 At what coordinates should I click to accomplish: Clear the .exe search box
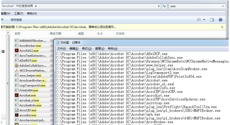pos(223,6)
